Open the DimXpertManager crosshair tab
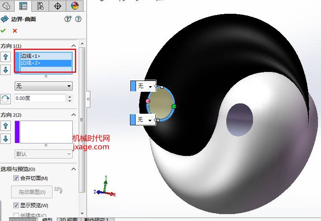 pos(58,6)
